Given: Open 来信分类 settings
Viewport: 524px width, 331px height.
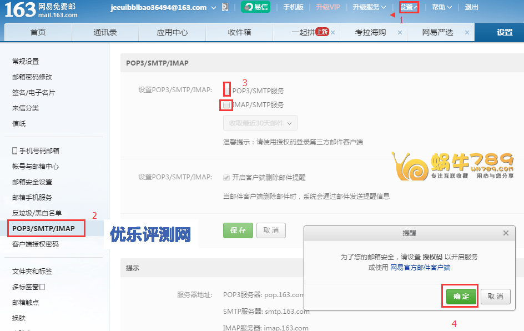Looking at the screenshot, I should [26, 108].
